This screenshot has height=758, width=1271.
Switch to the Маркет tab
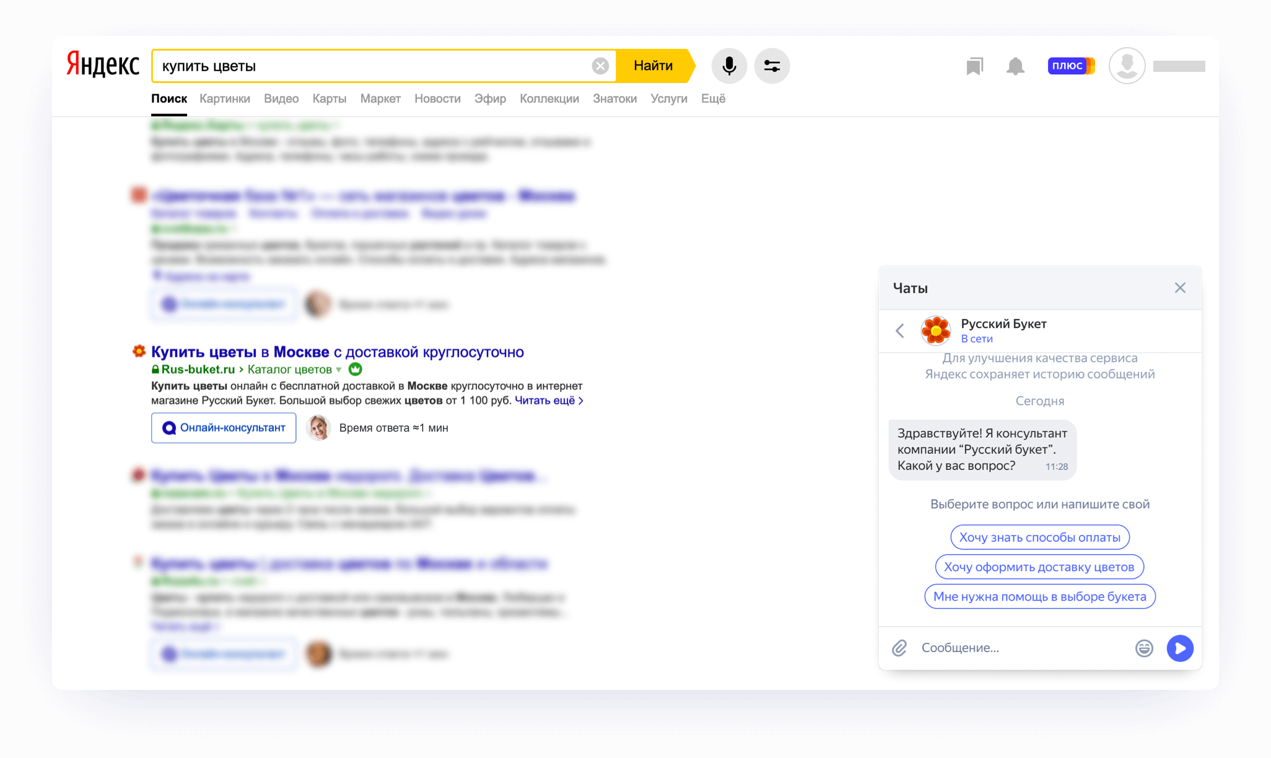click(380, 98)
